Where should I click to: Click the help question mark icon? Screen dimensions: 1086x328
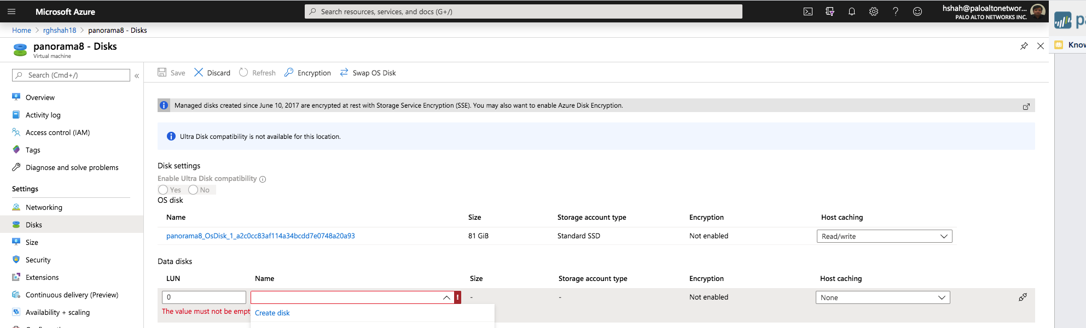[x=895, y=11]
